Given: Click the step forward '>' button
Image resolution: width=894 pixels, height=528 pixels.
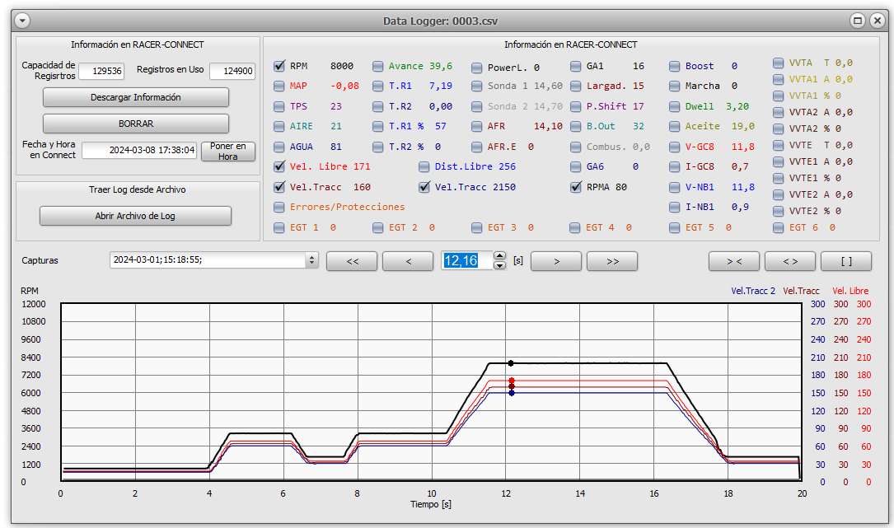Looking at the screenshot, I should point(556,261).
